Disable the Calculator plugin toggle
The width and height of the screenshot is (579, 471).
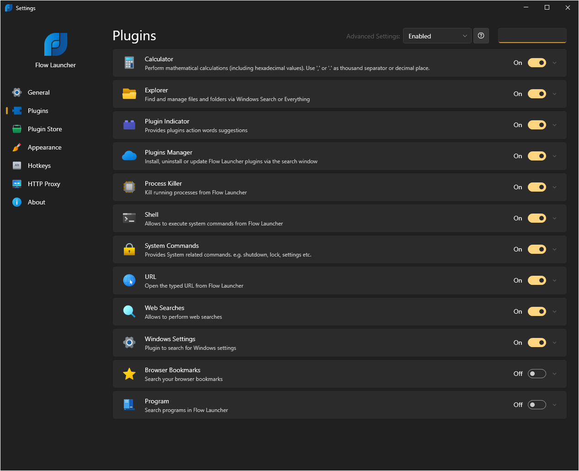[537, 63]
